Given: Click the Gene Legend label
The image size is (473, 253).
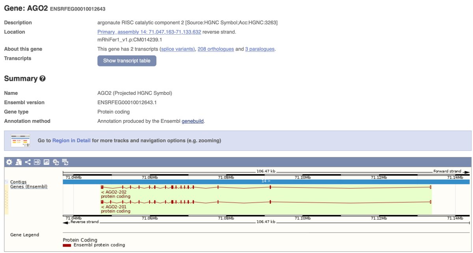Looking at the screenshot, I should coord(24,235).
